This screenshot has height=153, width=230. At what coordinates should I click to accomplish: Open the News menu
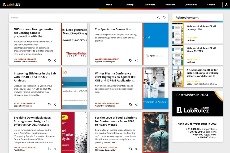[109, 5]
